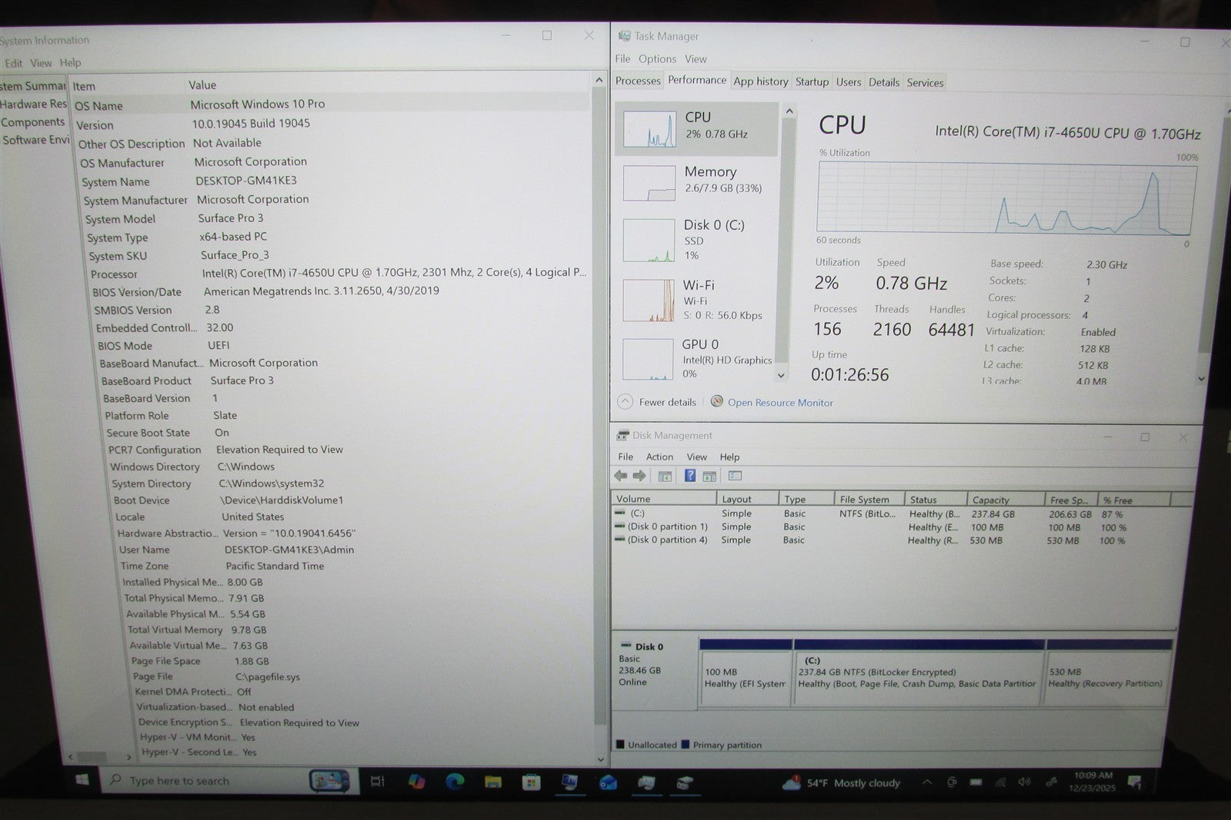
Task: Open the Options menu in Task Manager
Action: tap(657, 59)
